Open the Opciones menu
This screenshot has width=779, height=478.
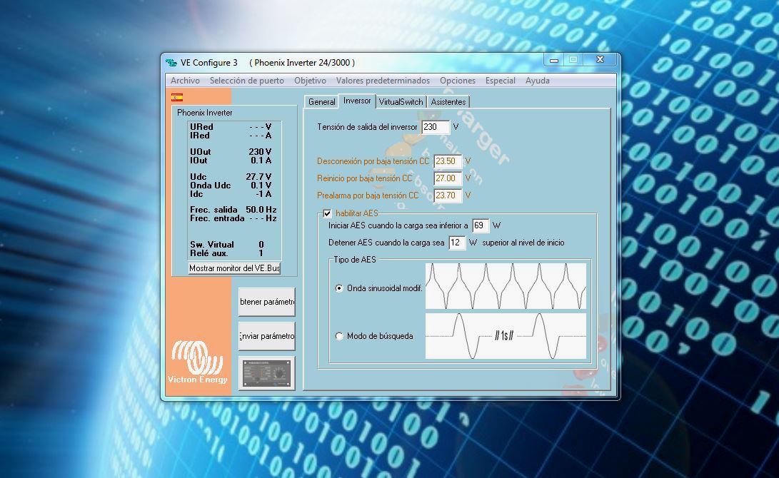coord(458,81)
